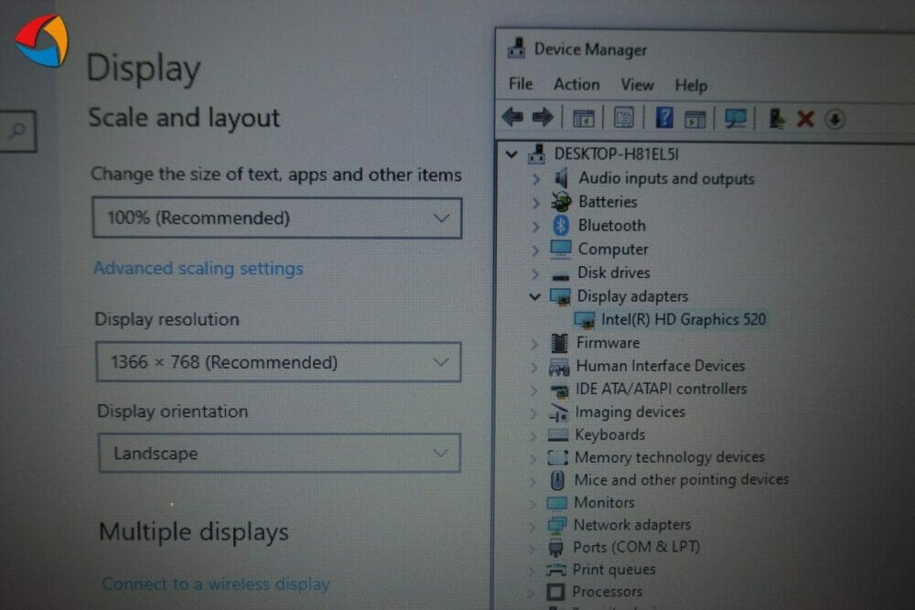Viewport: 915px width, 610px height.
Task: Click the Memory technology devices icon
Action: coord(557,457)
